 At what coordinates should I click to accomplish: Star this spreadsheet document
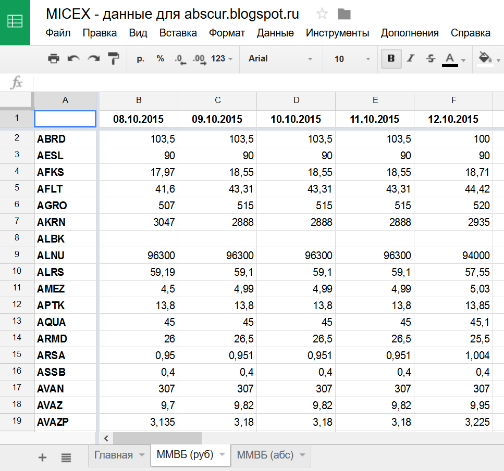coord(322,14)
